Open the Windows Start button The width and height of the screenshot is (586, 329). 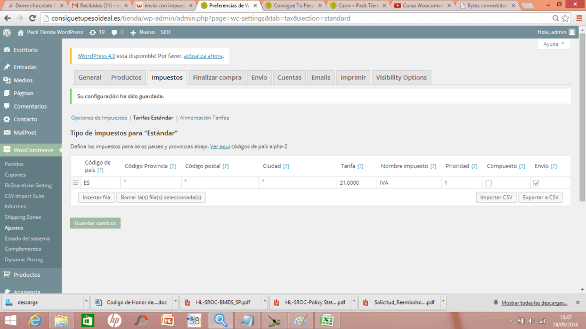click(11, 320)
